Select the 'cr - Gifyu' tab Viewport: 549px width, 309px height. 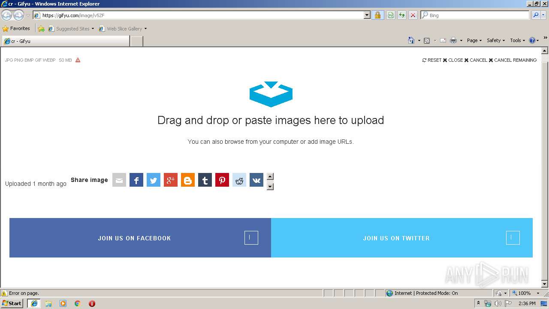[65, 41]
